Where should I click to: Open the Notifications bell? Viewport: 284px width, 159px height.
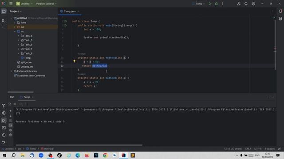280,11
